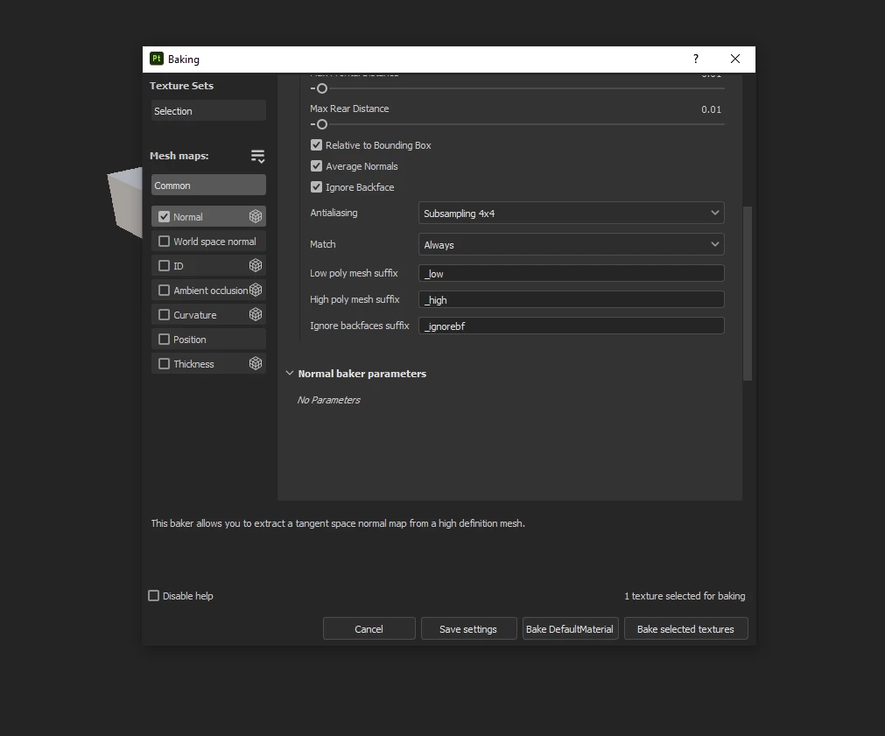Click the cube icon beside Ambient occlusion

click(x=256, y=290)
